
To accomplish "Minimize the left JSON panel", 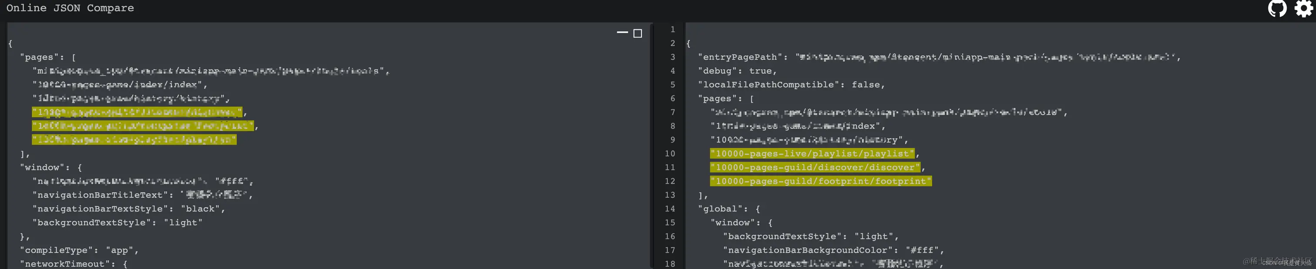I will pyautogui.click(x=622, y=33).
